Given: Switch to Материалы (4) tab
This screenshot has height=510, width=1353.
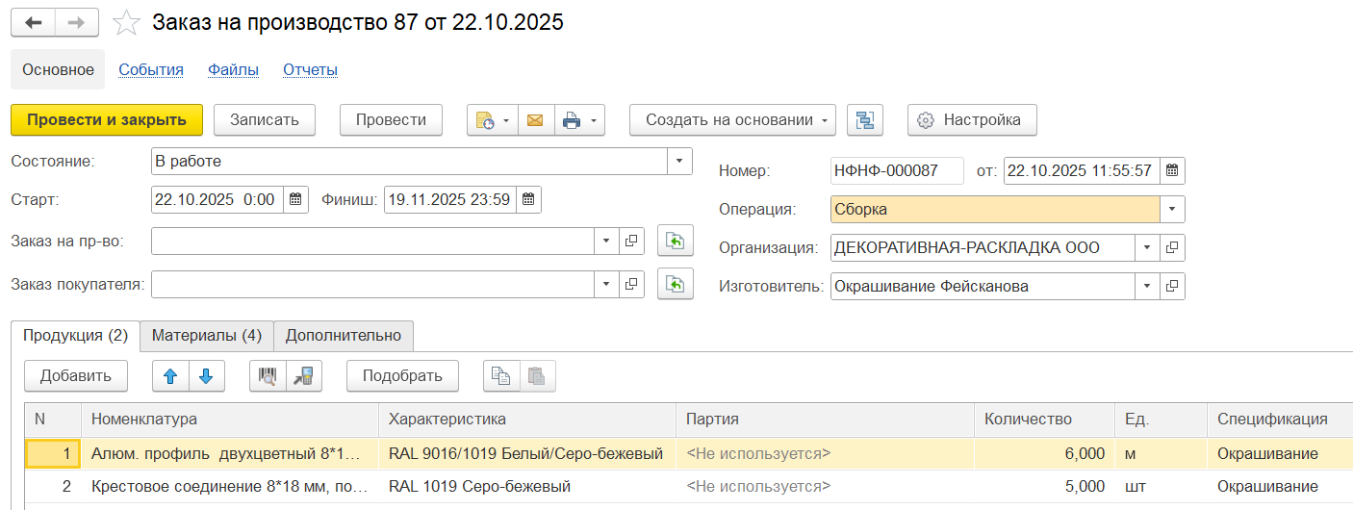Looking at the screenshot, I should coord(207,336).
